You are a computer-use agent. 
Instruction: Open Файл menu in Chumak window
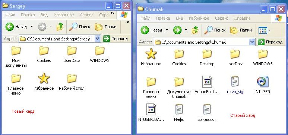[x=145, y=18]
